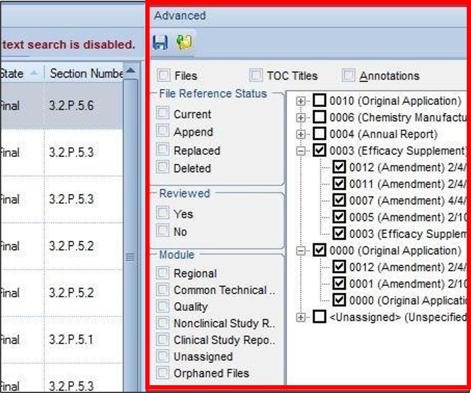The height and width of the screenshot is (393, 471).
Task: Click the Advanced panel title
Action: [x=180, y=15]
